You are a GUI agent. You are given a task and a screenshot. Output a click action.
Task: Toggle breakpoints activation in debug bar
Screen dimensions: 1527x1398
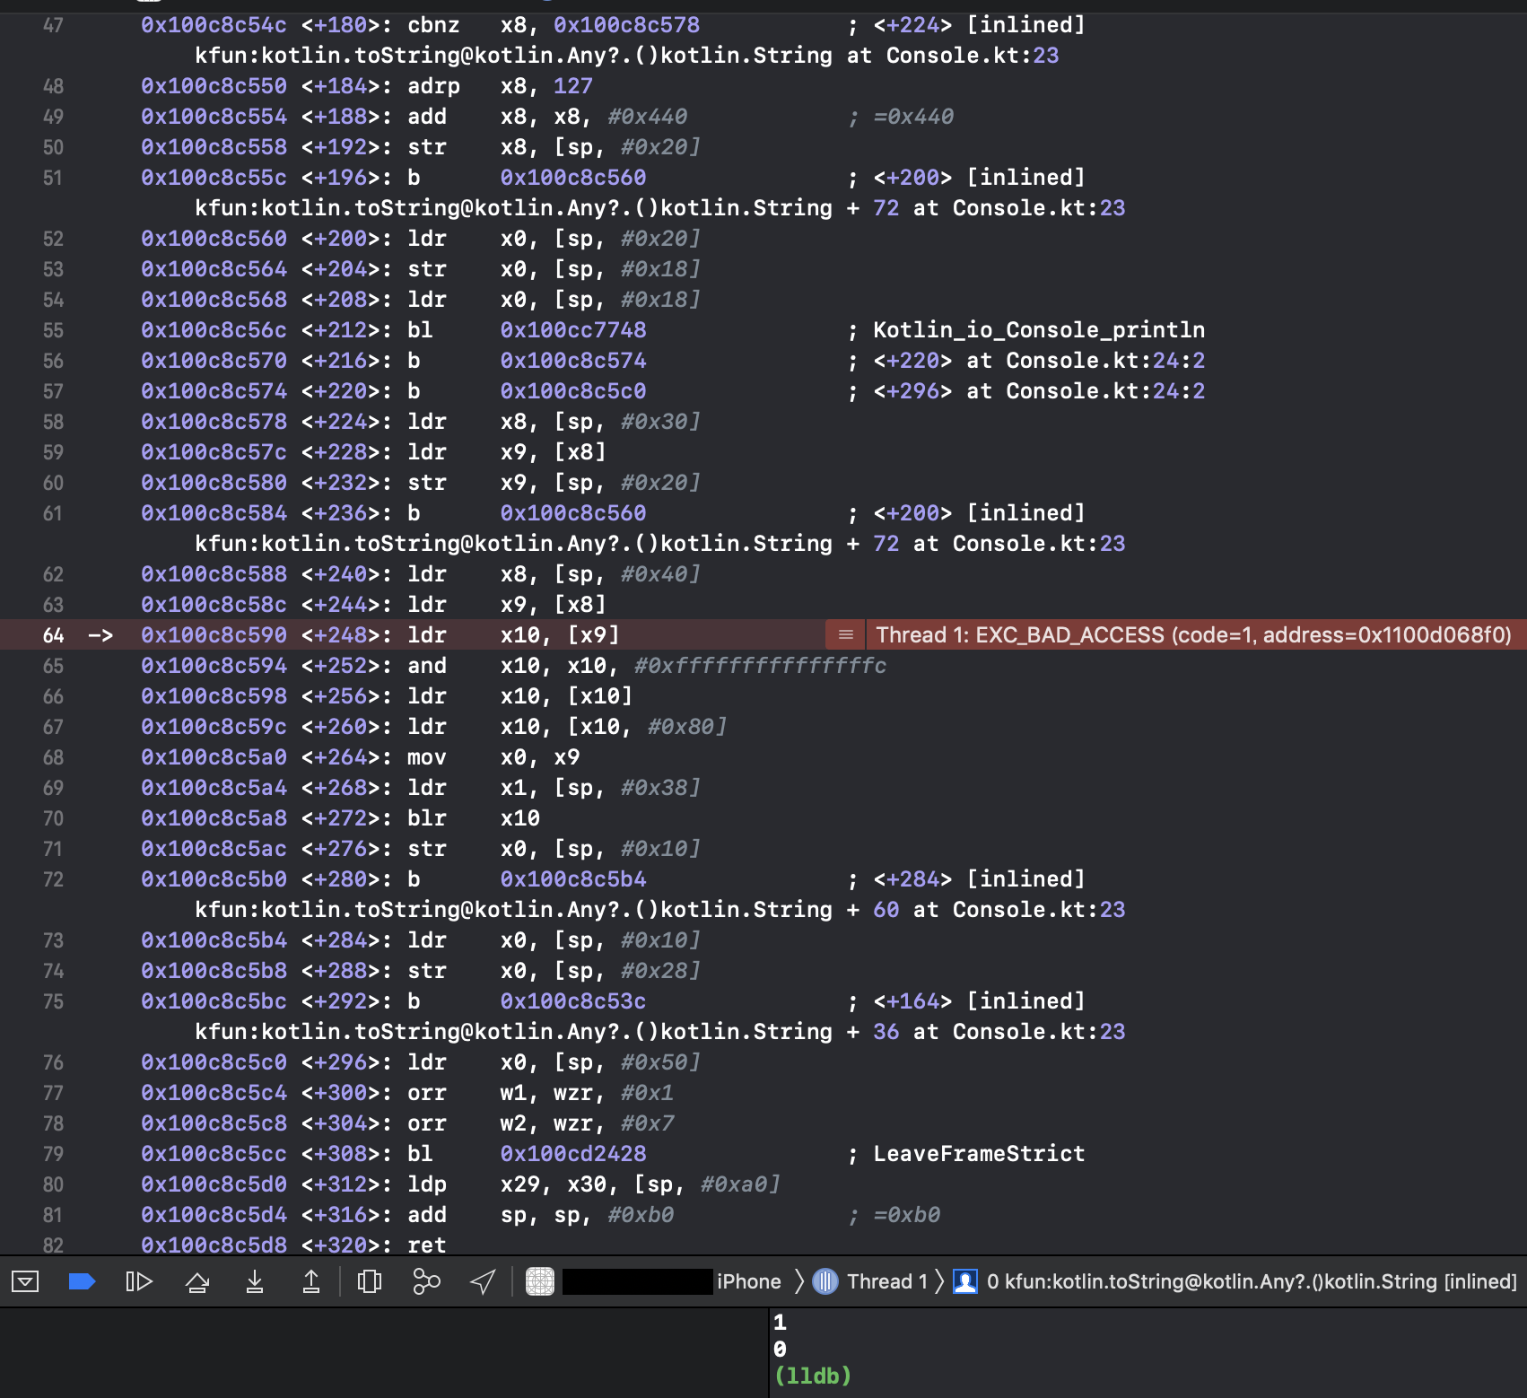coord(83,1281)
